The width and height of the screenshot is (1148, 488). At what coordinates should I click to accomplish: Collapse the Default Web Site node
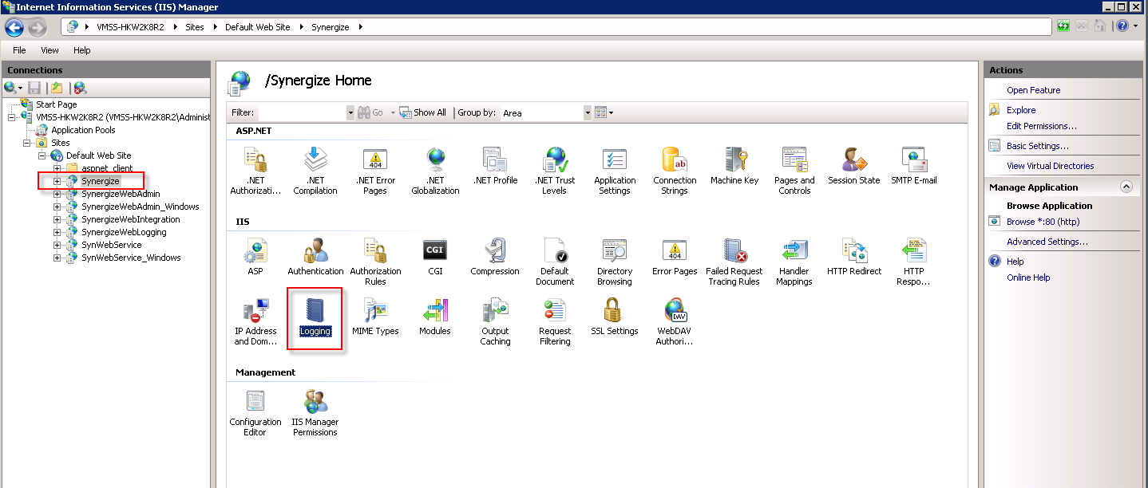click(x=42, y=155)
